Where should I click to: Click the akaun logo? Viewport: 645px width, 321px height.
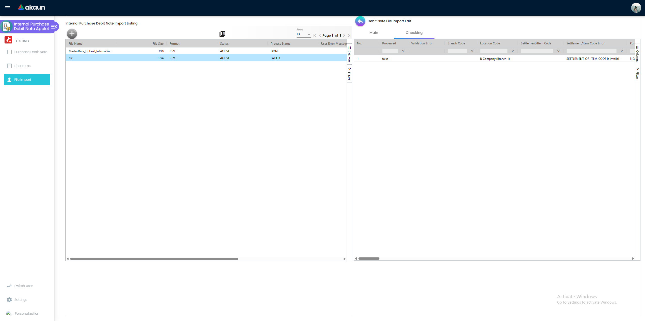click(x=31, y=8)
